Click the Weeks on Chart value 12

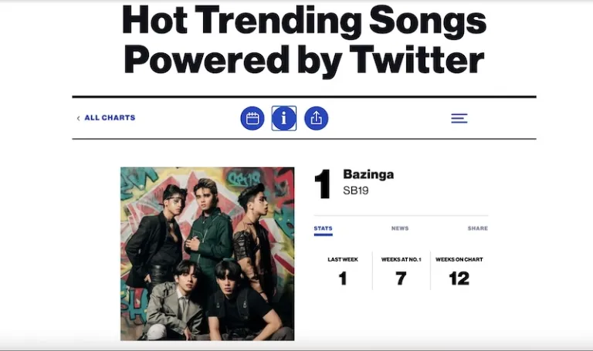[459, 278]
